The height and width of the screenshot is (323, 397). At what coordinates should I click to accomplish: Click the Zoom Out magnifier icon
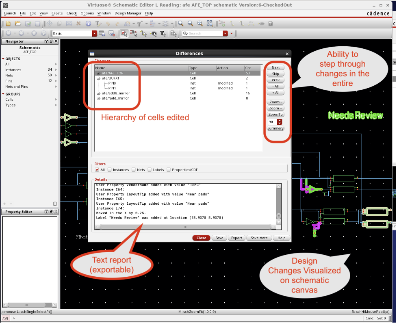coord(190,24)
